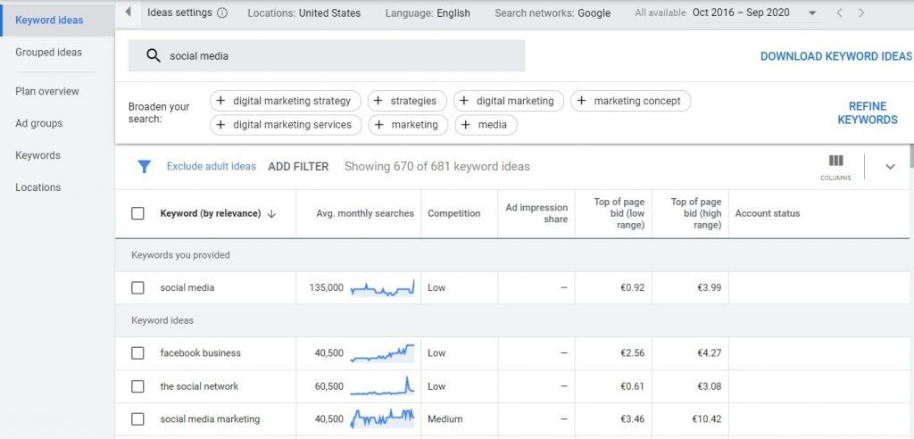Click Download Keyword Ideas
The height and width of the screenshot is (439, 914).
coord(835,56)
